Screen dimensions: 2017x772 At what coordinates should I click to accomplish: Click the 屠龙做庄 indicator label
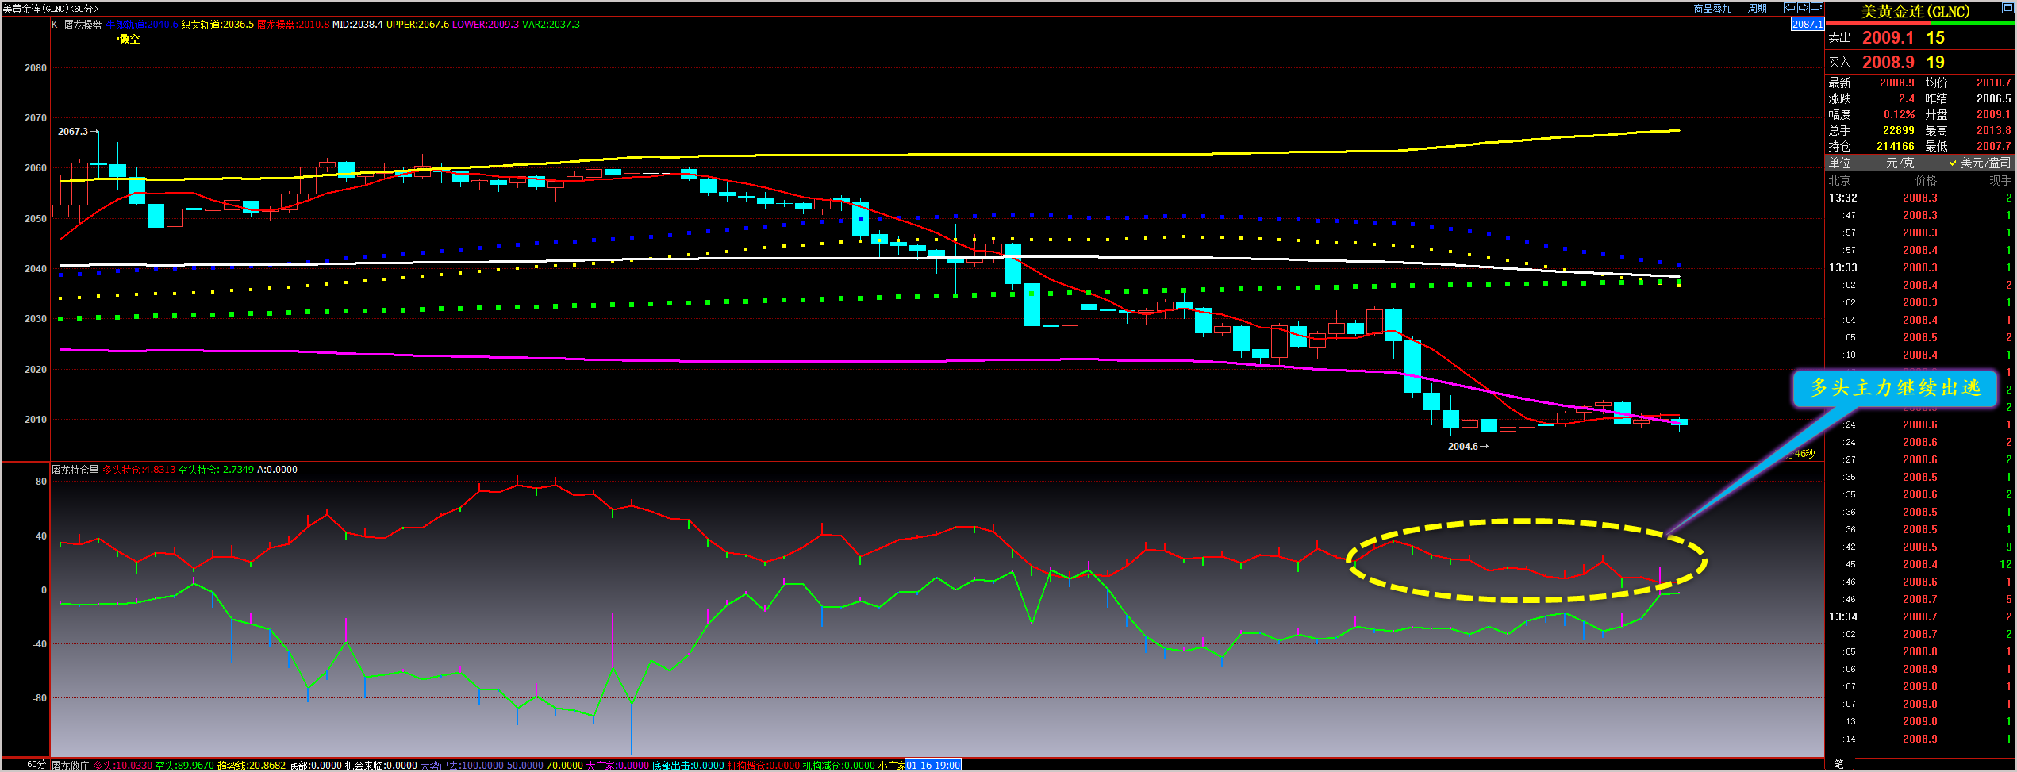click(x=71, y=766)
